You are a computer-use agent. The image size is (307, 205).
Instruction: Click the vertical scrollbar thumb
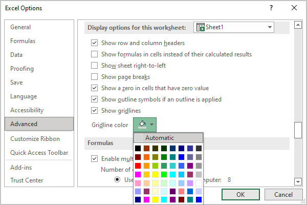point(298,130)
